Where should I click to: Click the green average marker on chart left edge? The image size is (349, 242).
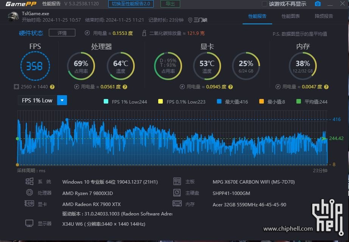click(17, 139)
